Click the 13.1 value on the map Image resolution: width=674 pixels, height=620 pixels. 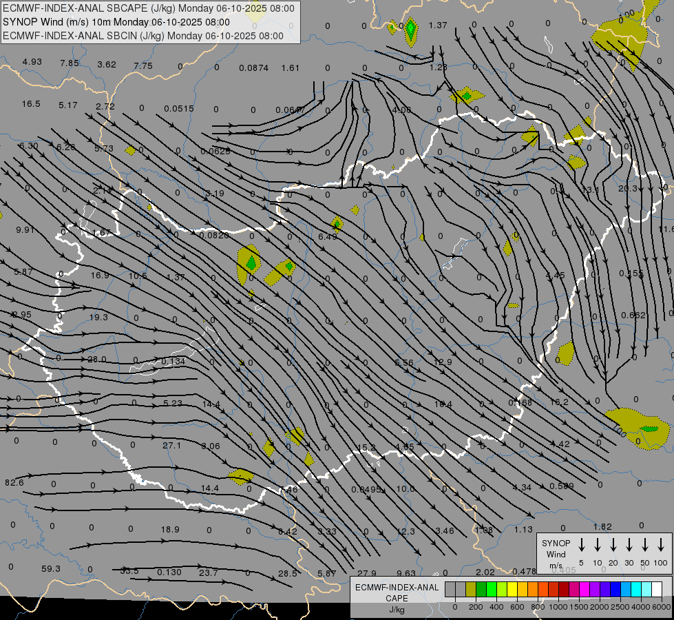[590, 189]
